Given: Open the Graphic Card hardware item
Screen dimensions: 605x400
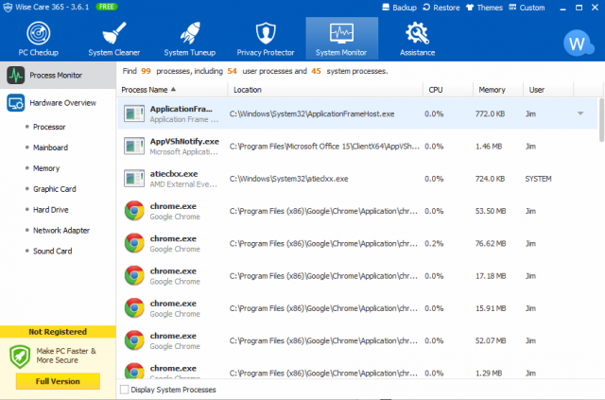Looking at the screenshot, I should [55, 189].
